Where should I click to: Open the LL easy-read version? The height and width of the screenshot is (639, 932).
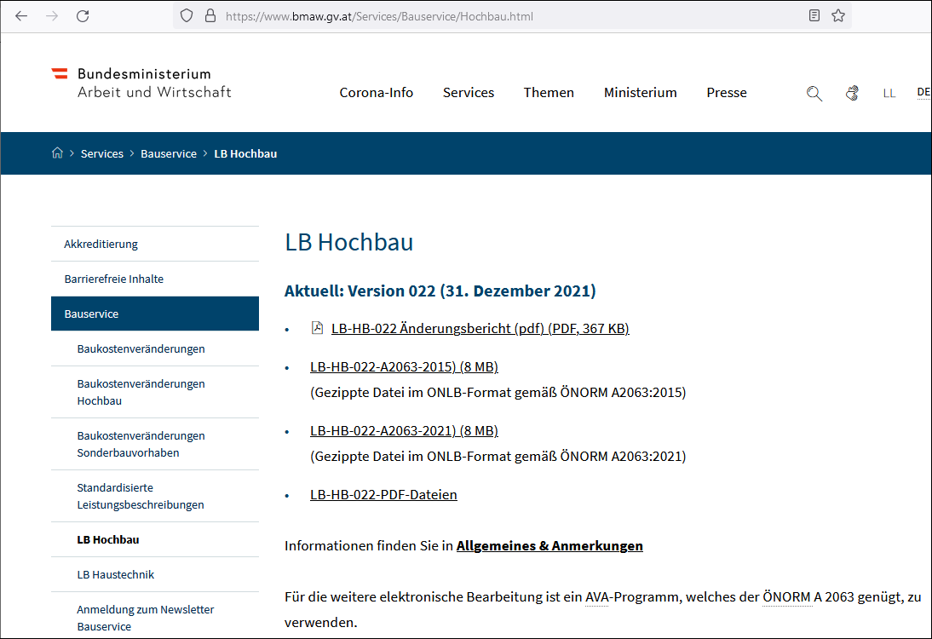(889, 93)
